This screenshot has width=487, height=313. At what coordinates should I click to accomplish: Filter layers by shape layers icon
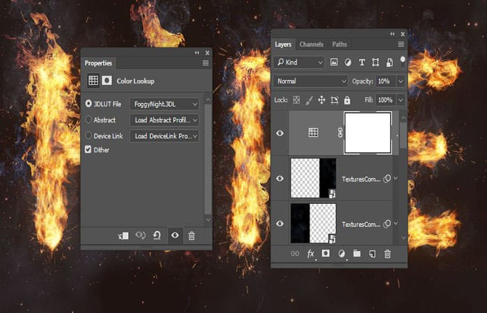click(x=376, y=63)
